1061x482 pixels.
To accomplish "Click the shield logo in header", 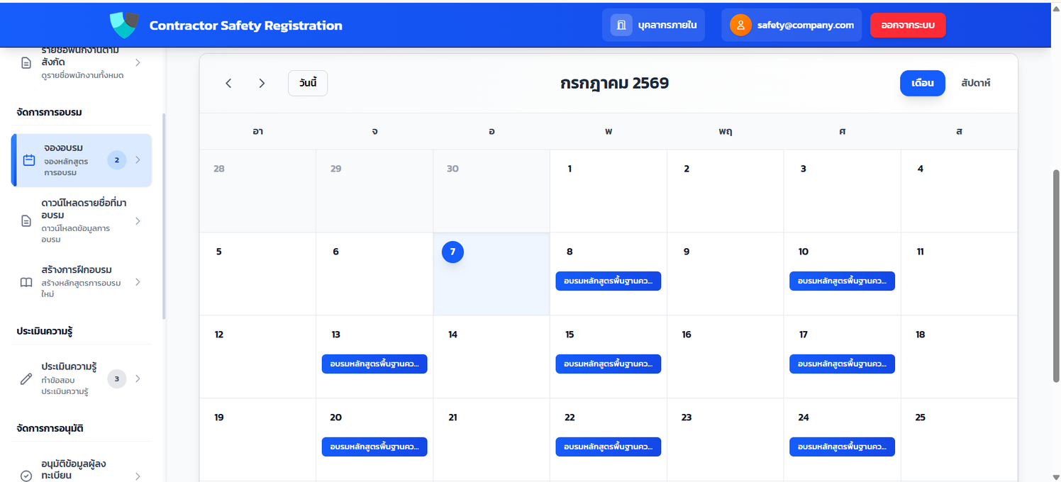I will (124, 25).
